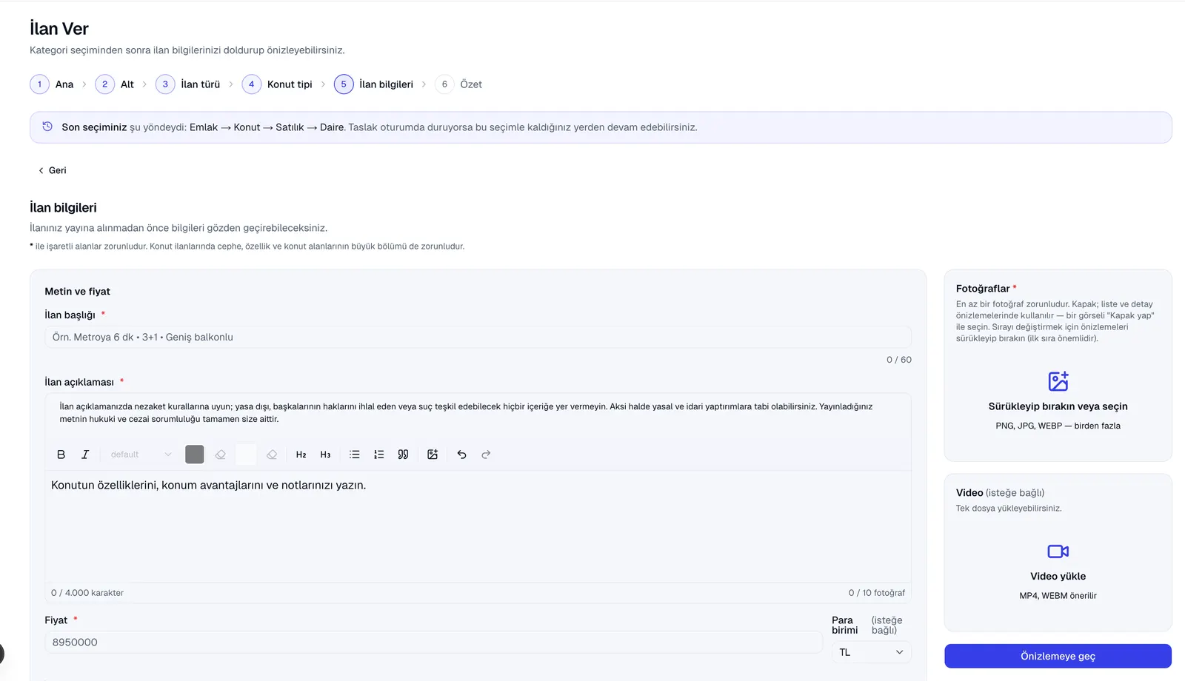
Task: Select step 5 İlan bilgileri
Action: tap(373, 84)
